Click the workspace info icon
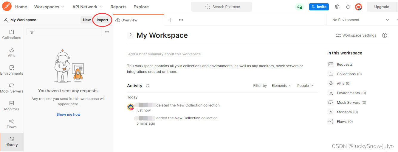Image resolution: width=398 pixels, height=152 pixels. 385,35
